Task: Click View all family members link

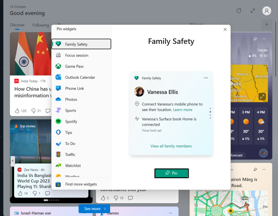Action: 171,146
